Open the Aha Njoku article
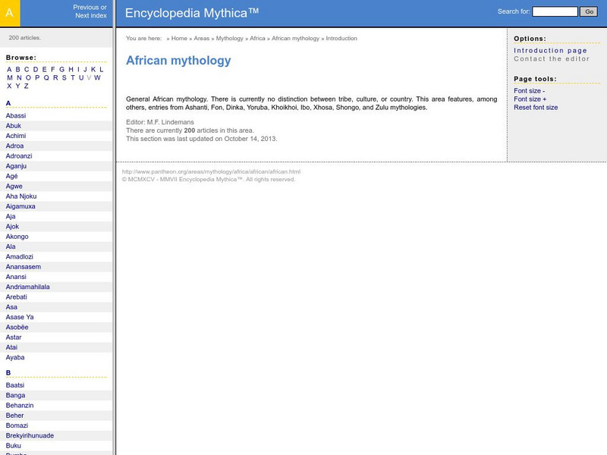The width and height of the screenshot is (607, 455). 21,196
